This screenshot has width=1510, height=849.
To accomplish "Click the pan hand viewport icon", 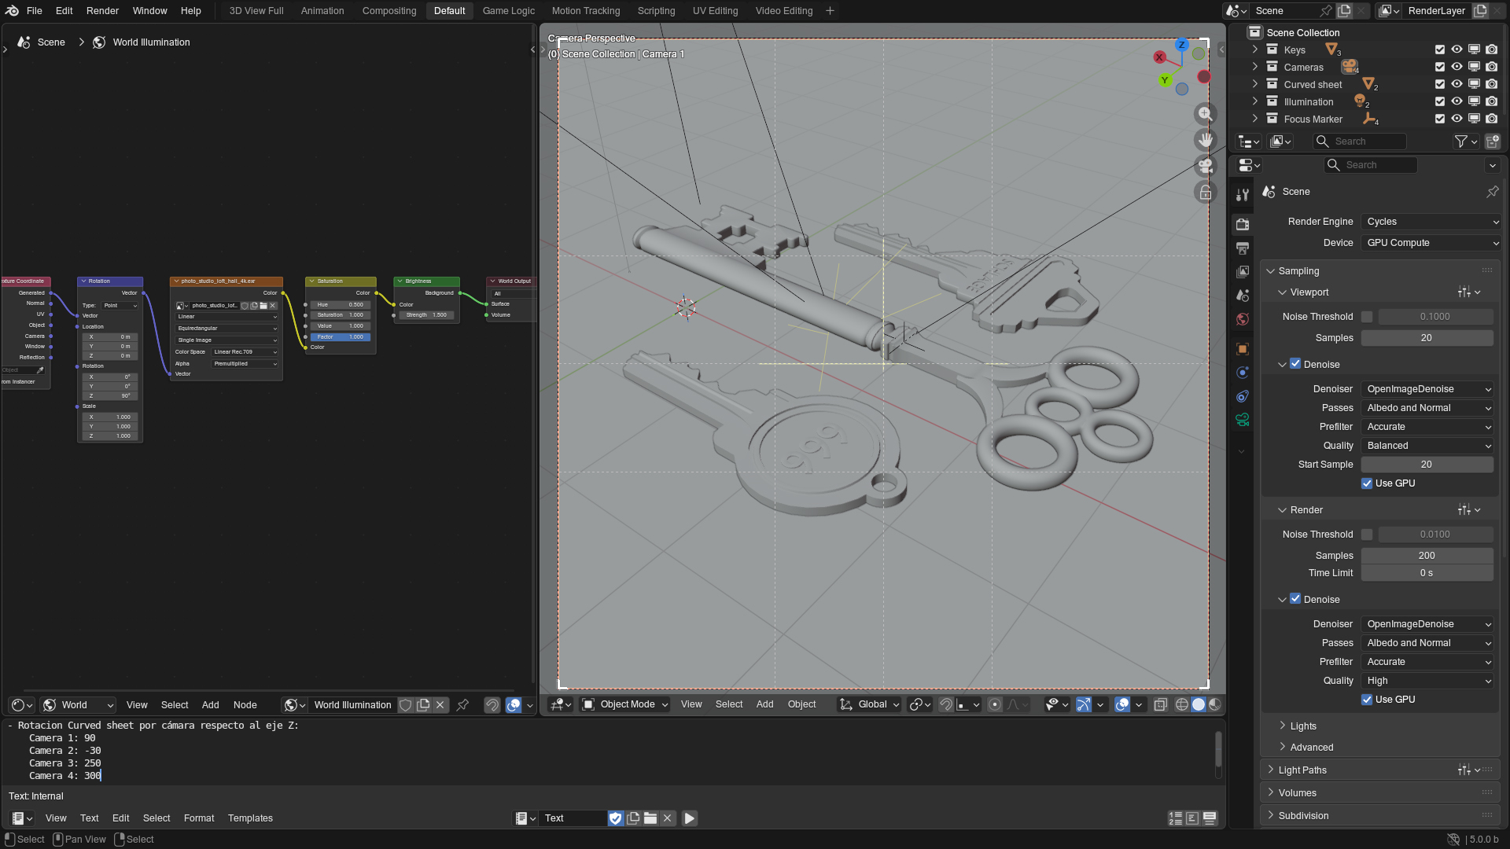I will [x=1205, y=140].
